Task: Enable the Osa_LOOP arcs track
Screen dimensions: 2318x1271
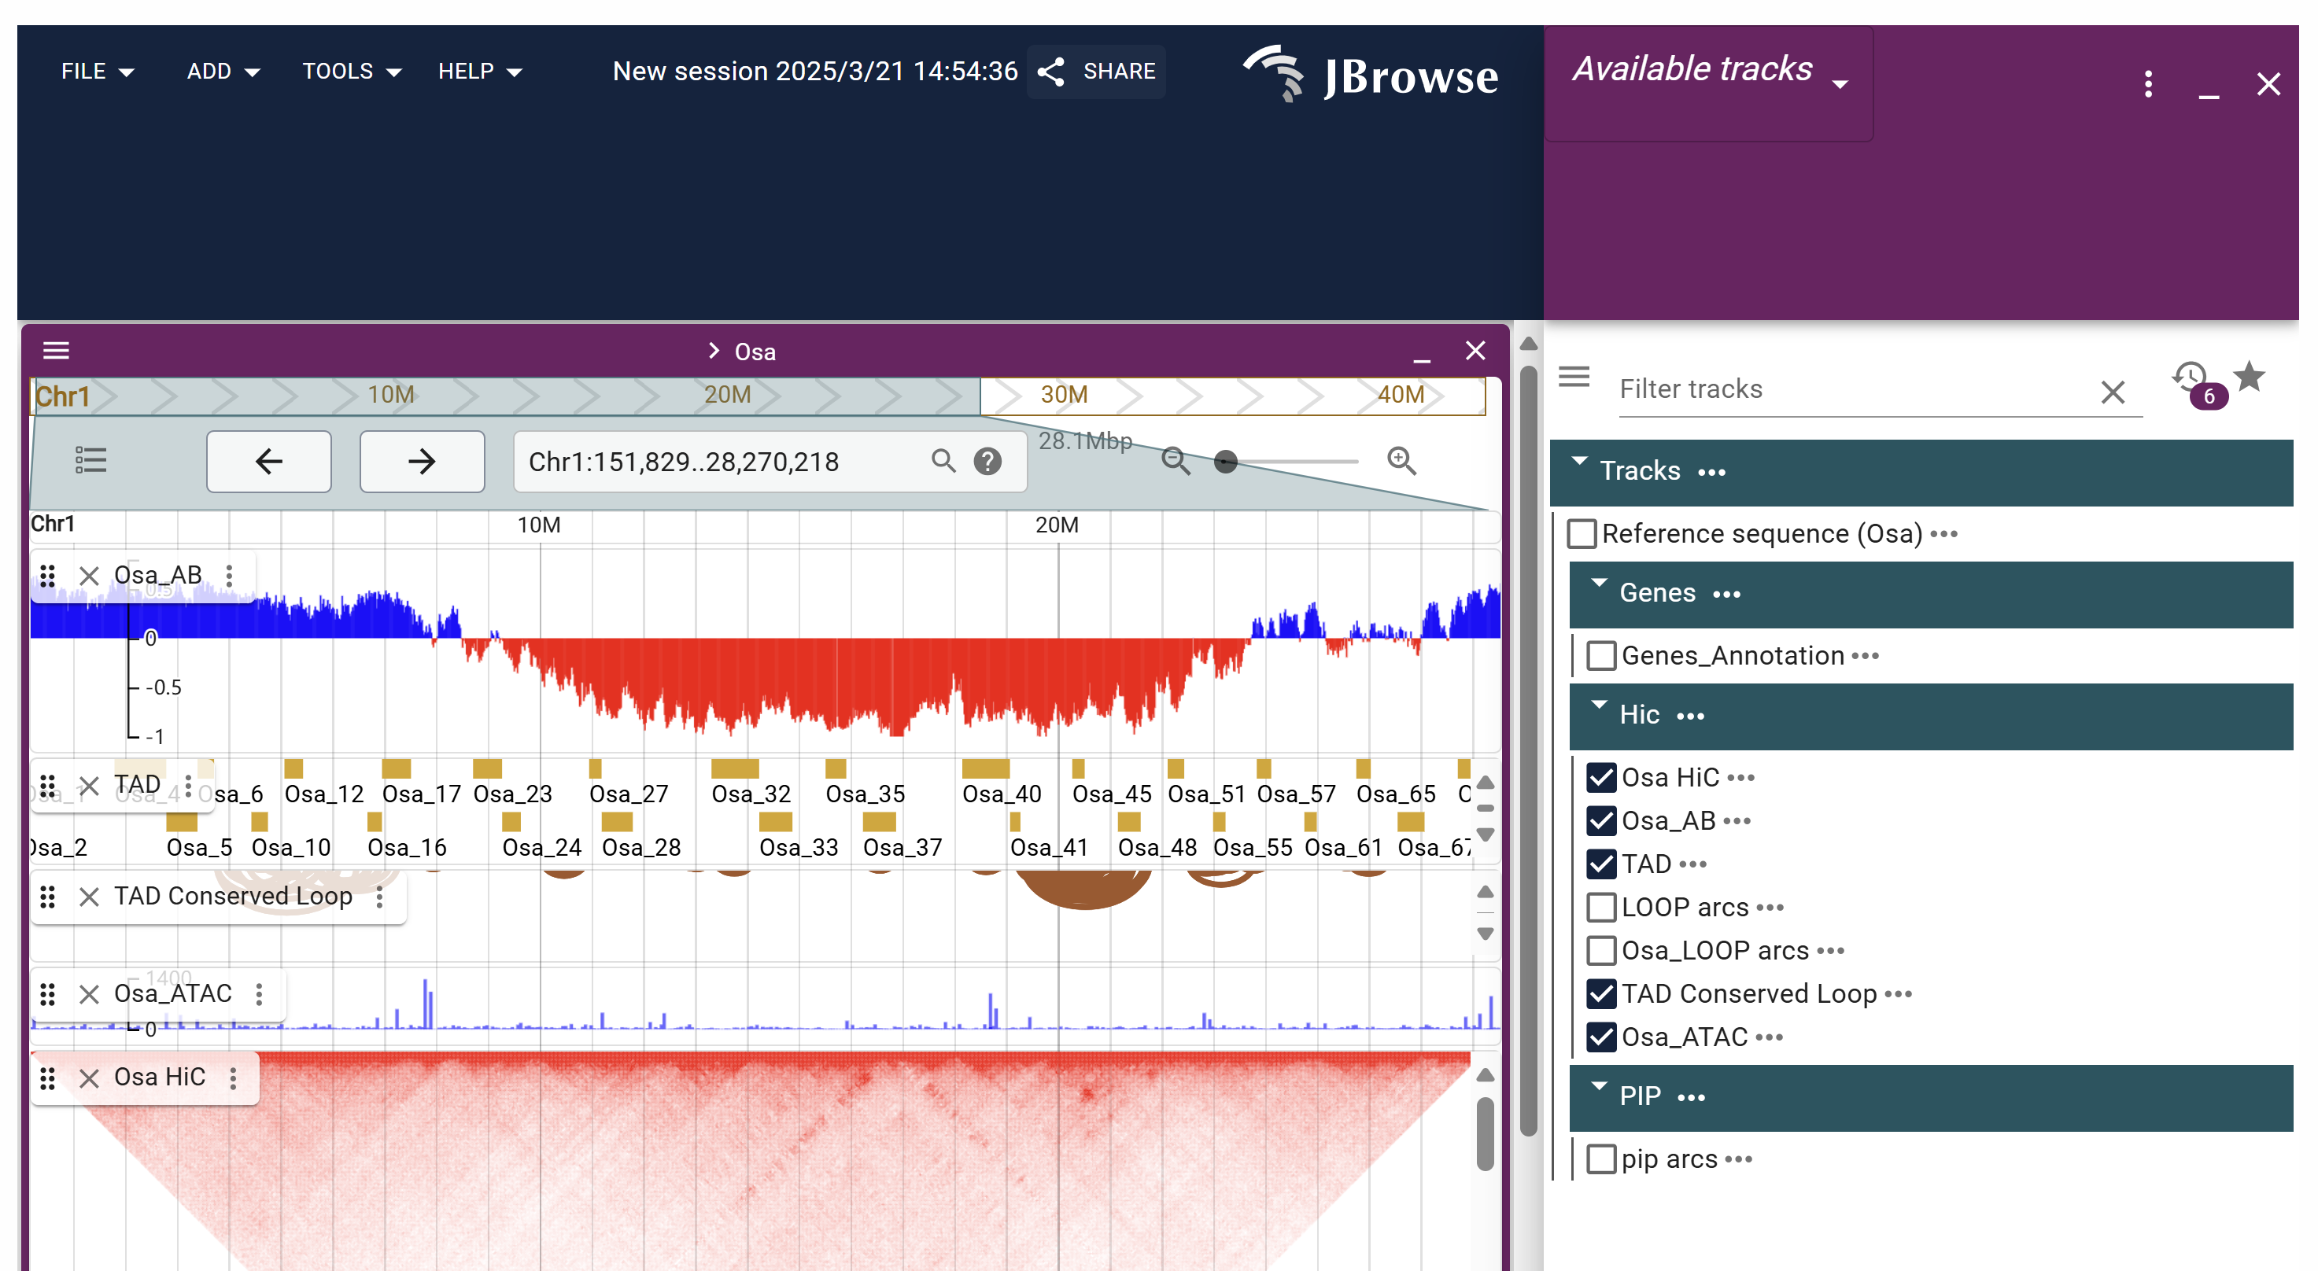Action: coord(1601,950)
